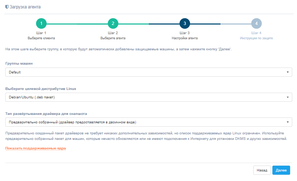The image size is (297, 181).
Task: Select the step 1 circle
Action: click(42, 23)
